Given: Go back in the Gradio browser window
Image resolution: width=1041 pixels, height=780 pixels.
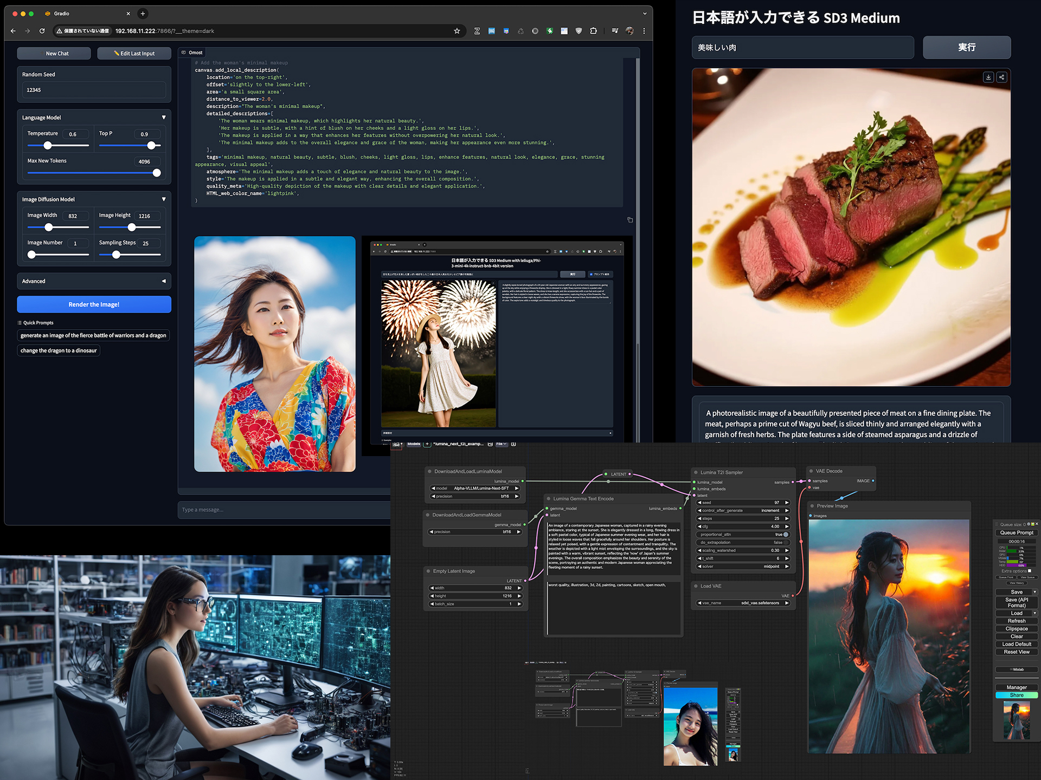Looking at the screenshot, I should pos(13,31).
